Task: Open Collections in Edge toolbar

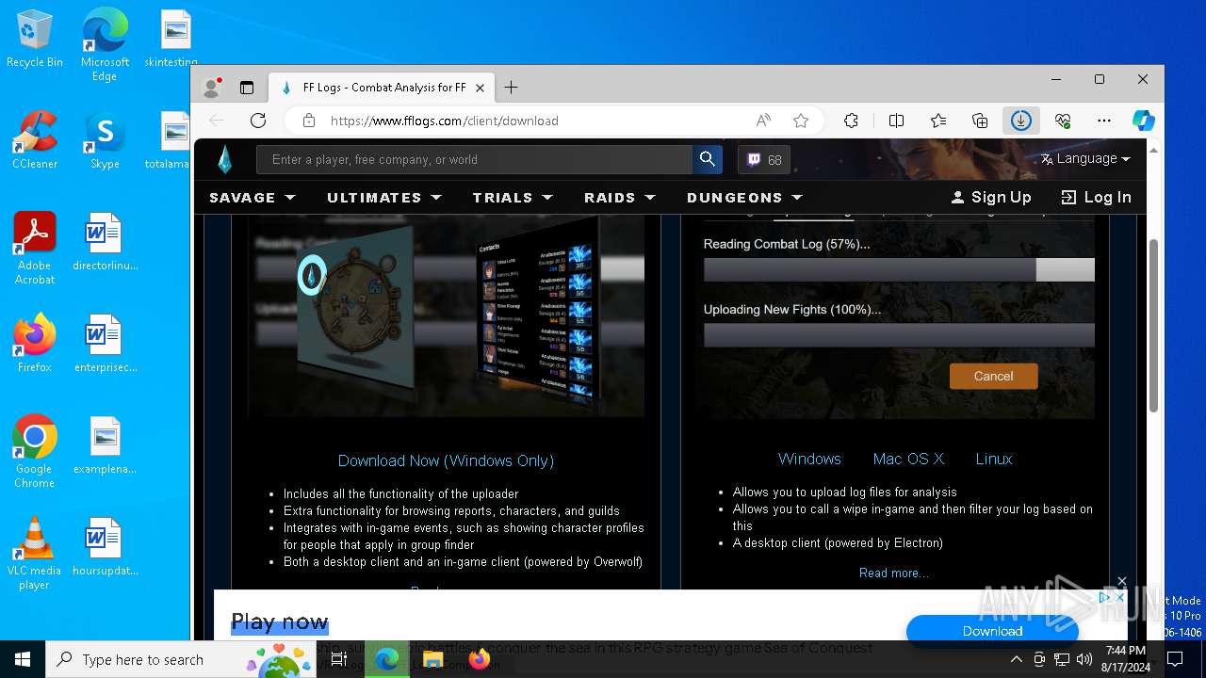Action: [980, 121]
